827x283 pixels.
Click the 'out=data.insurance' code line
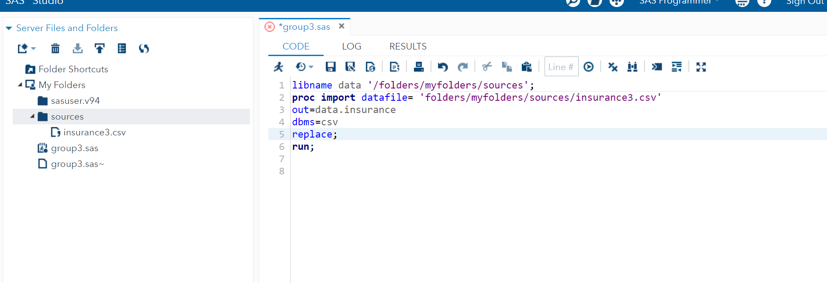point(344,110)
